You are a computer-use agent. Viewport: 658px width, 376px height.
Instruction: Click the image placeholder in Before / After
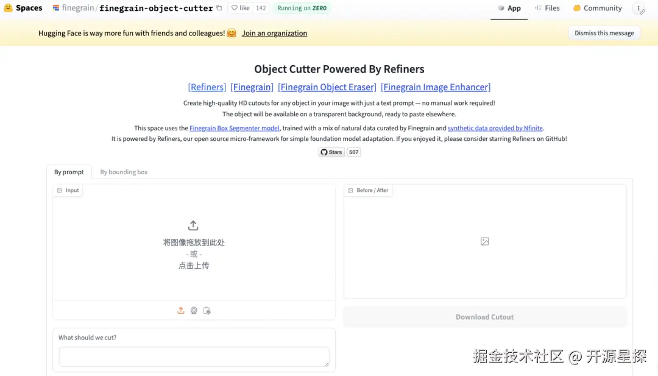pos(485,241)
